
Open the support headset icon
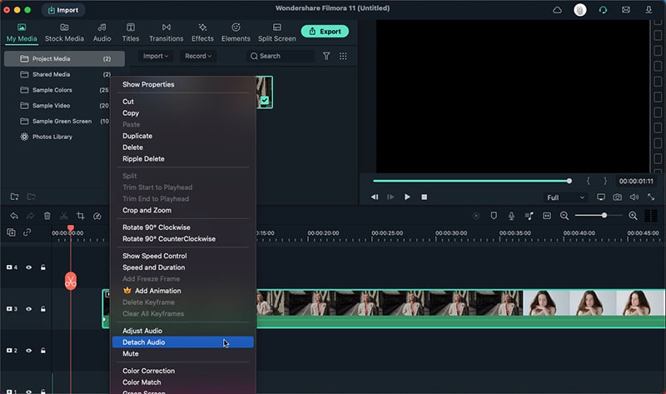pos(603,10)
